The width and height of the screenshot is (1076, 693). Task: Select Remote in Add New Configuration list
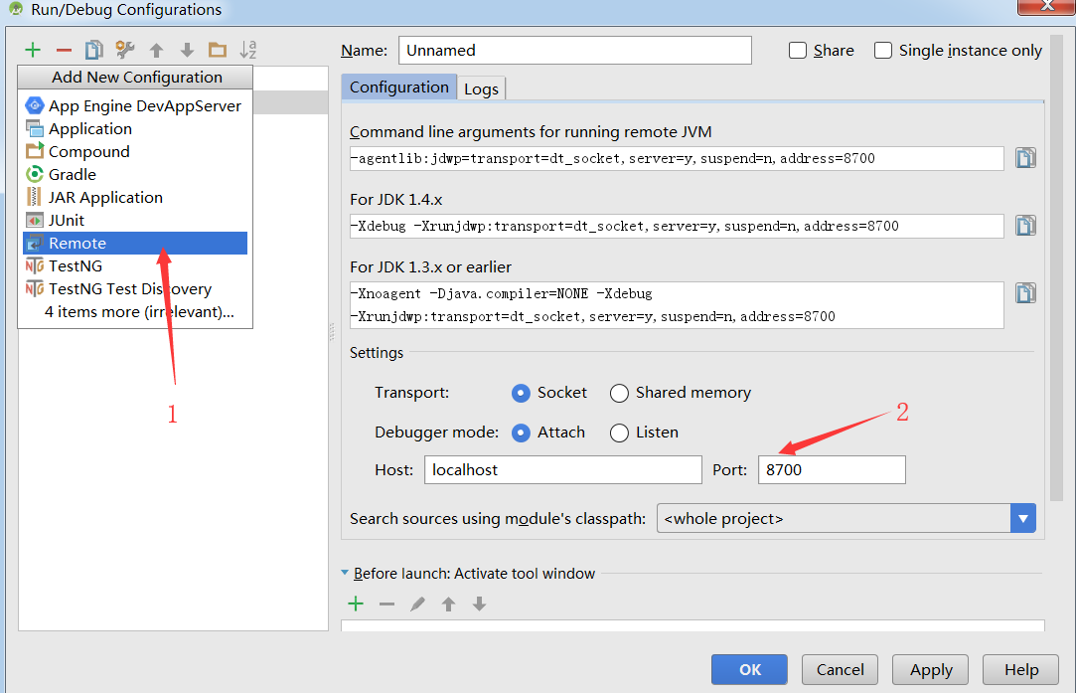tap(135, 244)
